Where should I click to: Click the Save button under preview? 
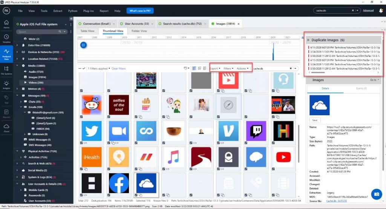[x=315, y=120]
